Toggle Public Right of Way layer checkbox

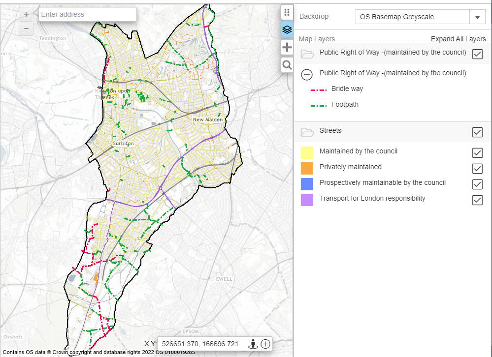[x=477, y=54]
